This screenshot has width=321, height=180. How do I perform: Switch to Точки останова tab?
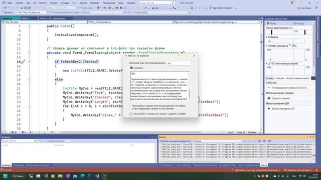coord(183,165)
